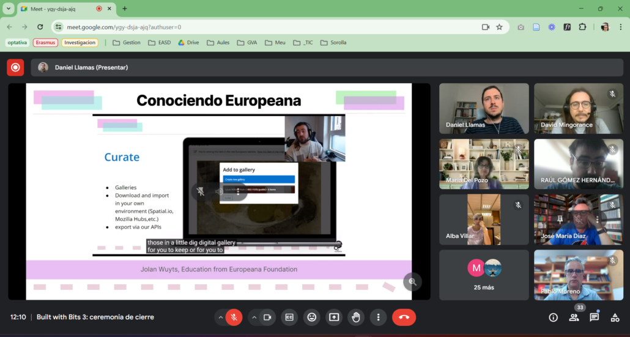Unmute the microphone button

[234, 317]
